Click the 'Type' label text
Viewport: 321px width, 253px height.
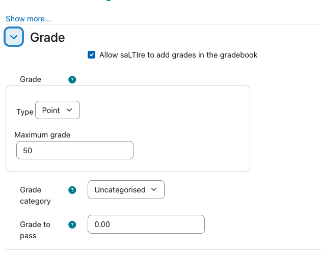tap(25, 112)
